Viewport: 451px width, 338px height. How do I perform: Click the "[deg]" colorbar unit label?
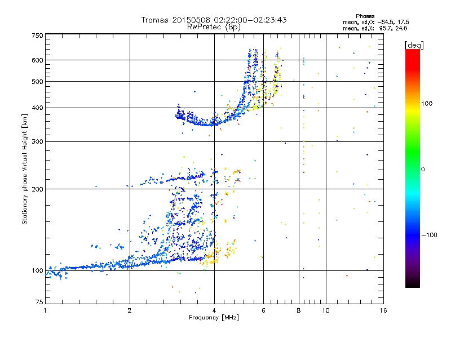pyautogui.click(x=414, y=46)
